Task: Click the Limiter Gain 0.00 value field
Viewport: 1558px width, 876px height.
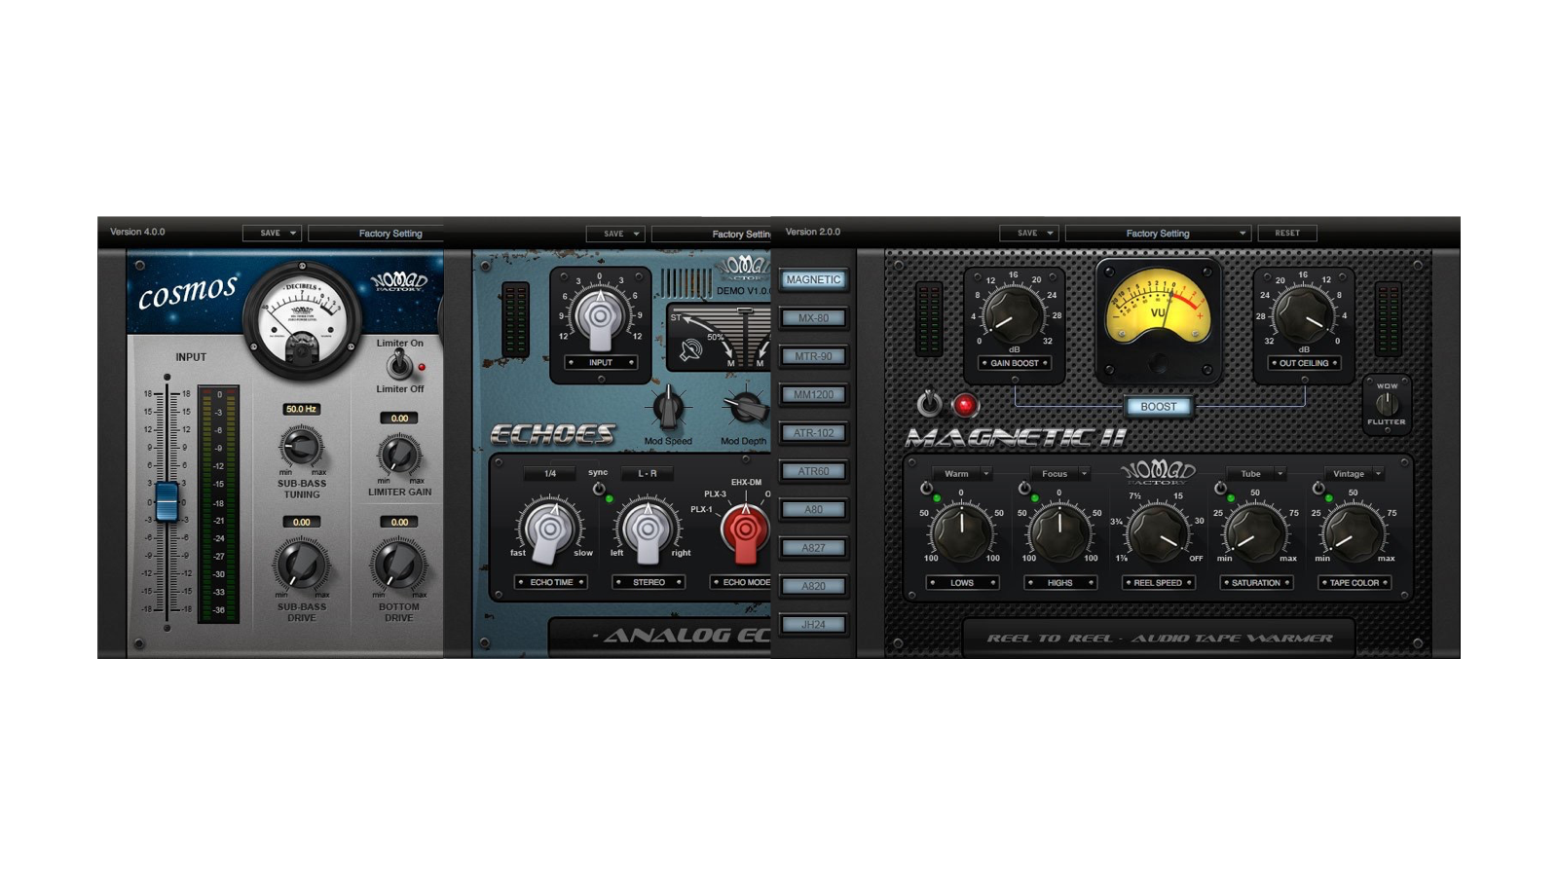Action: [399, 418]
